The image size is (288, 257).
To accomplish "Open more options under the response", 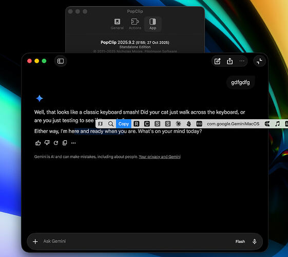I will click(73, 143).
